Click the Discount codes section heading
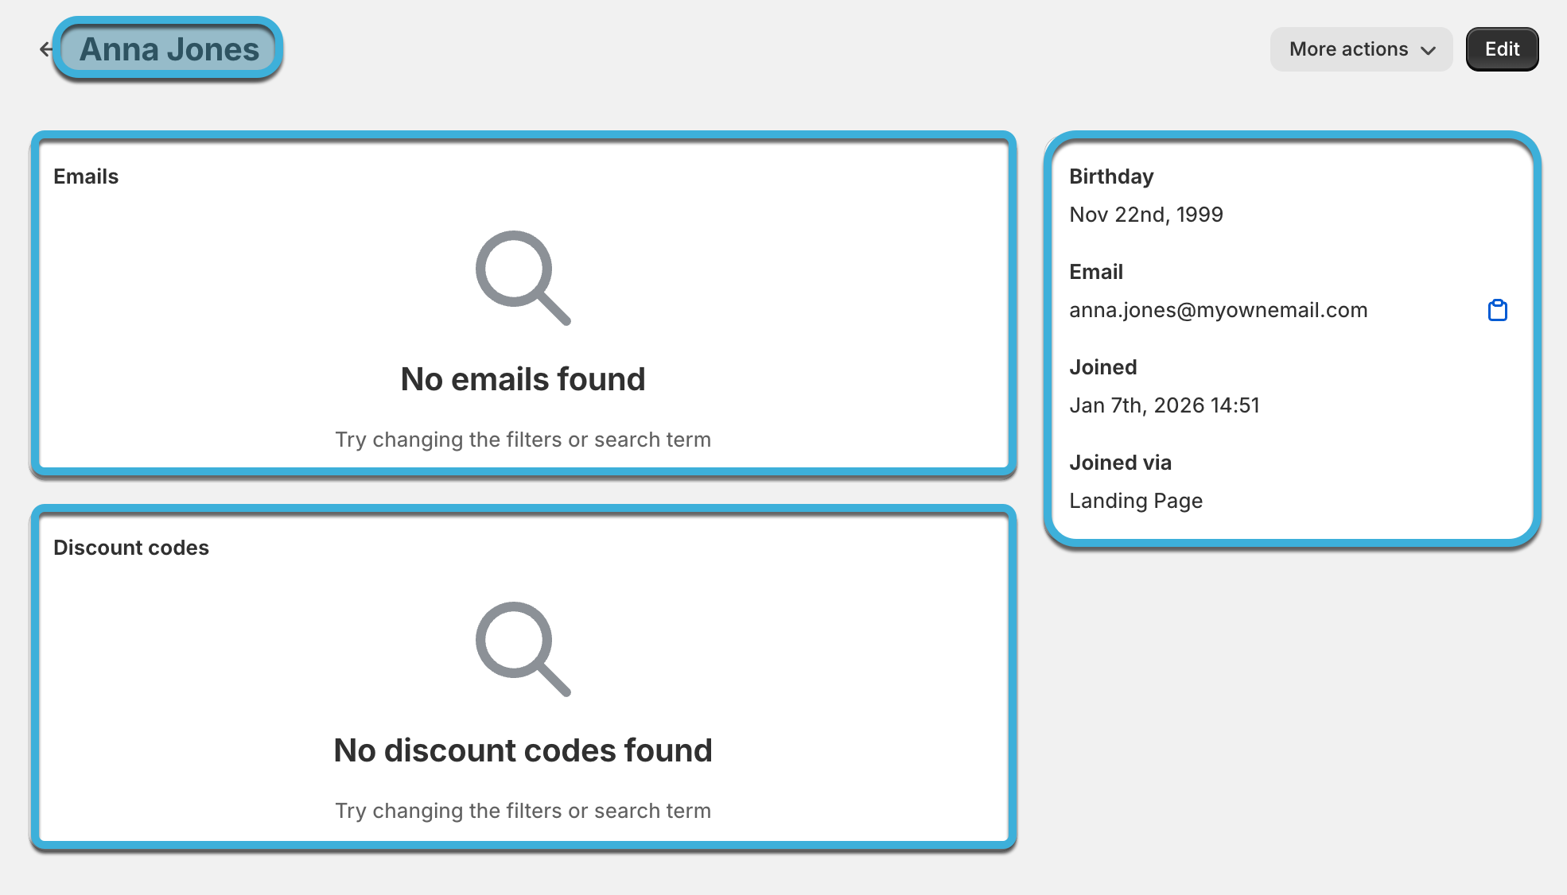Screen dimensions: 1567x895 click(131, 548)
